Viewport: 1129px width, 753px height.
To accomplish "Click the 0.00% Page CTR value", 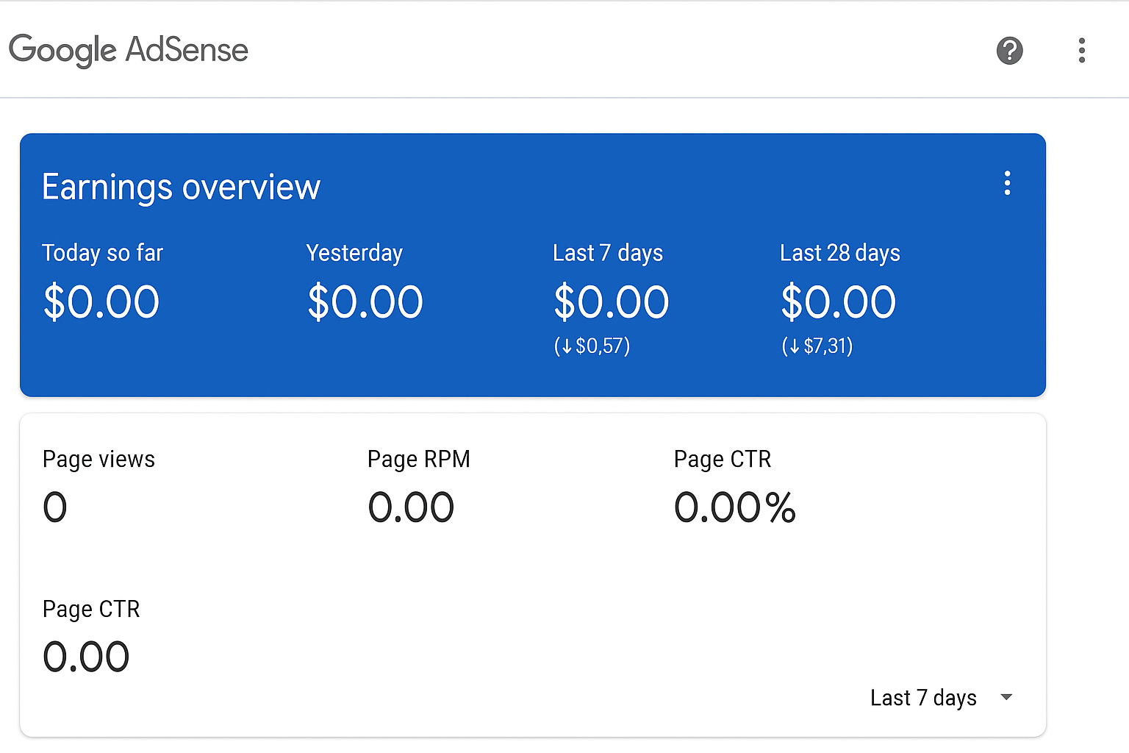I will tap(735, 507).
